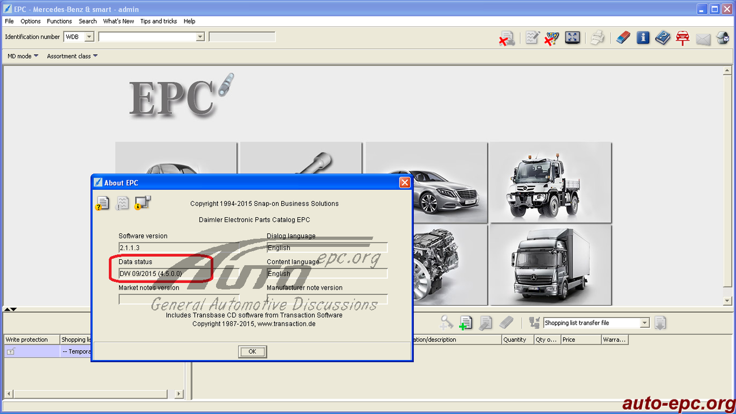This screenshot has height=414, width=736.
Task: Click the grey eraser icon in lower toolbar
Action: (x=506, y=323)
